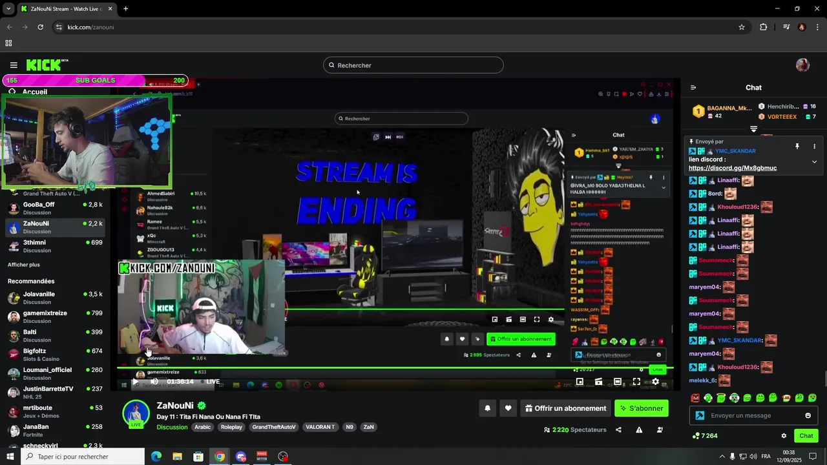Send message with green Chat button
The width and height of the screenshot is (827, 465).
[x=806, y=436]
